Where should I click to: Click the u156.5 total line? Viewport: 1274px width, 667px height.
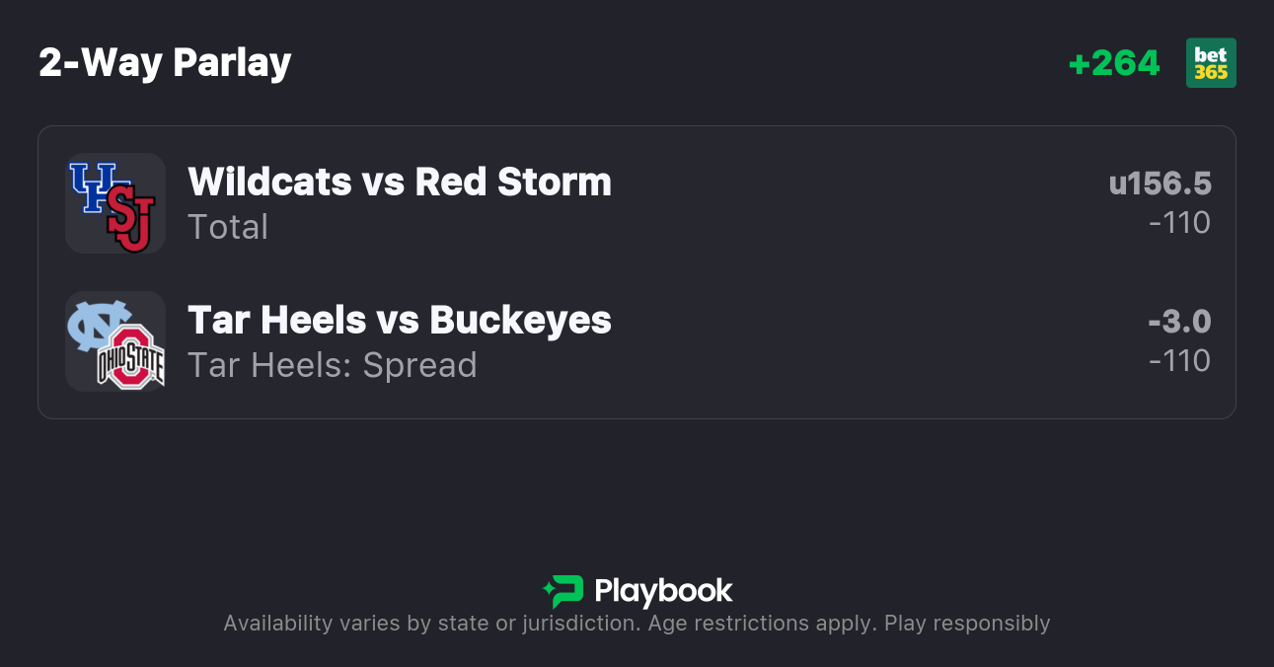[1160, 184]
